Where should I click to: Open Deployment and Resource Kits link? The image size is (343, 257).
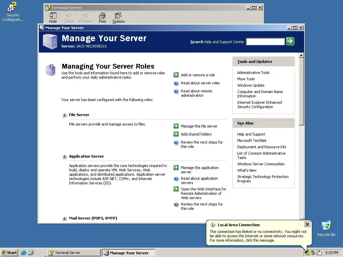pyautogui.click(x=262, y=147)
